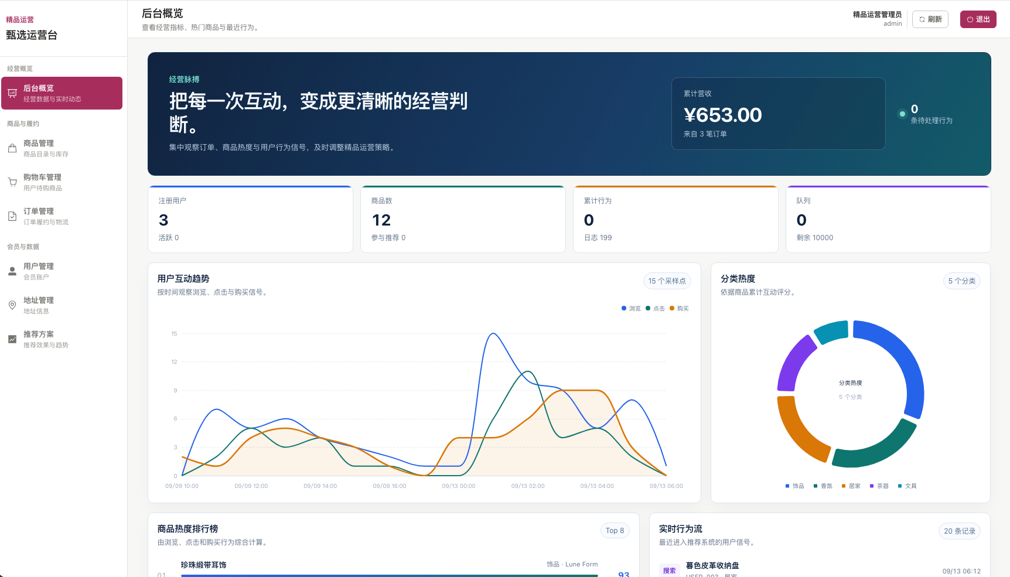Open 后台概览 dashboard menu item
The height and width of the screenshot is (577, 1010).
(x=62, y=93)
